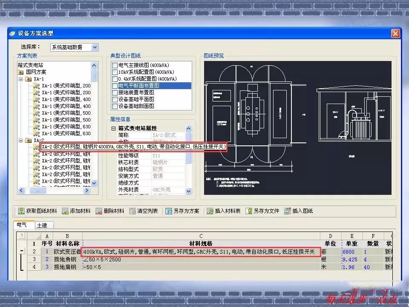Image resolution: width=409 pixels, height=307 pixels.
Task: Click the 插入材料表 icon
Action: click(x=210, y=211)
